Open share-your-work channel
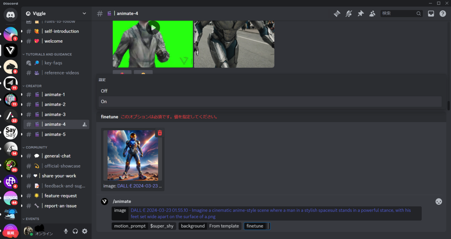 click(x=56, y=176)
